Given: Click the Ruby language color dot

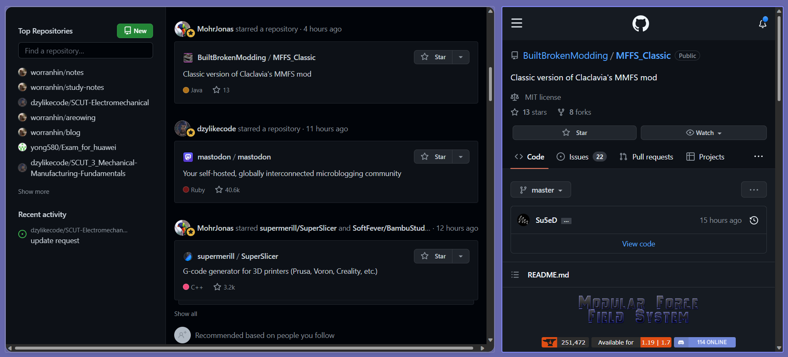Looking at the screenshot, I should [x=186, y=190].
